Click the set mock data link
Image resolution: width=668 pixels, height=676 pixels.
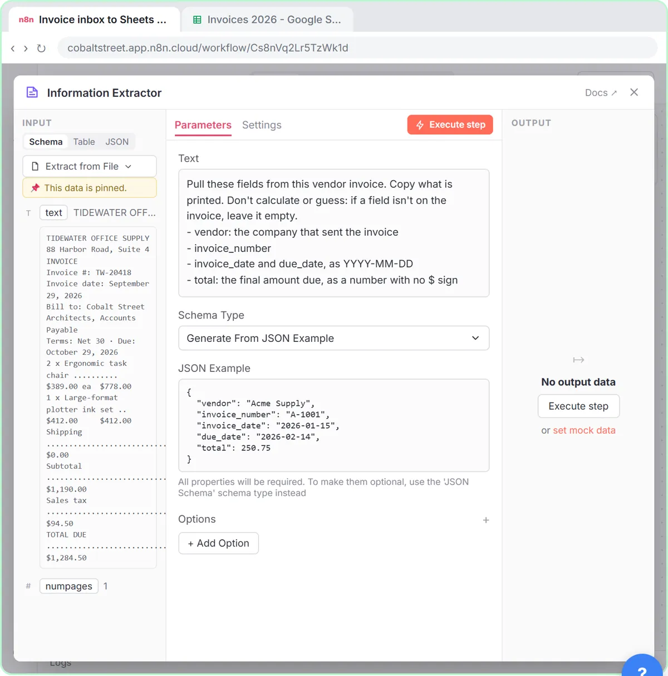(x=584, y=430)
